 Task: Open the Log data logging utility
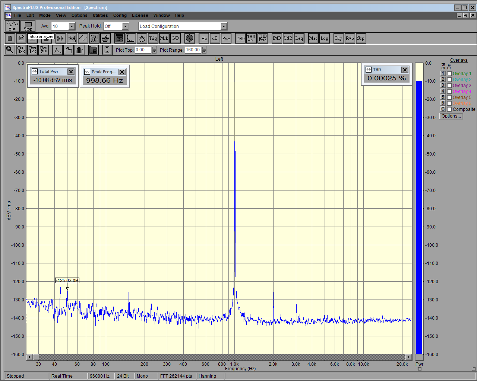point(325,38)
